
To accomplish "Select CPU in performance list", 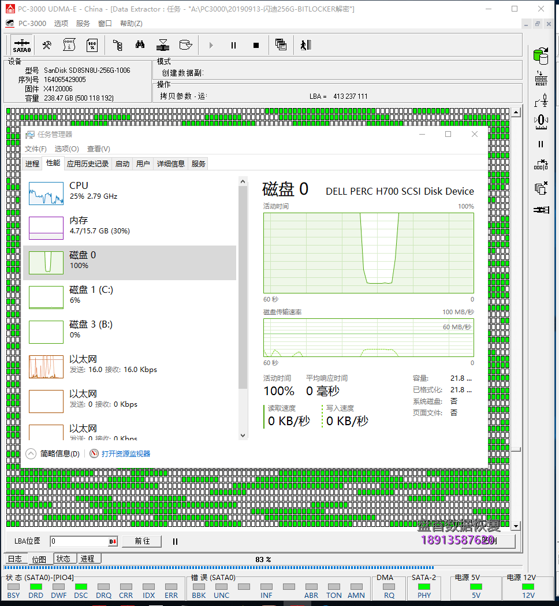I will click(129, 194).
